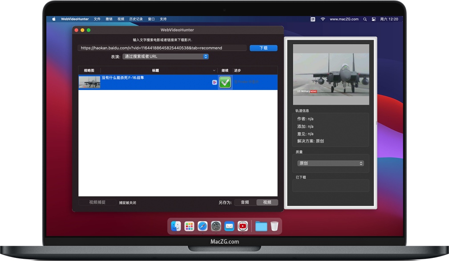449x261 pixels.
Task: Click the green checkmark completion icon
Action: [x=225, y=82]
